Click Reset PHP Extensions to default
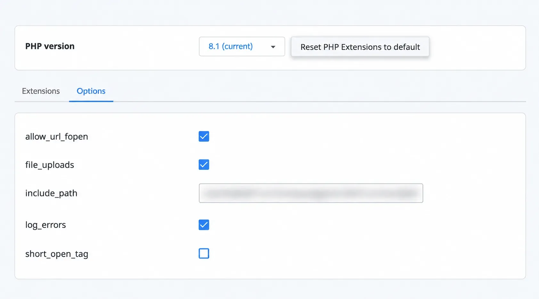Screen dimensions: 539x299 click(360, 47)
